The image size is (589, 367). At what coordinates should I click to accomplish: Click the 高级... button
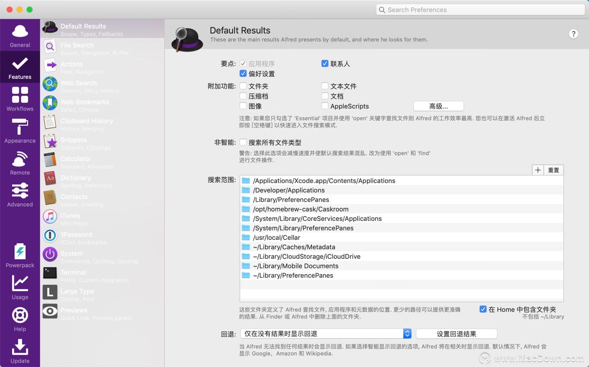point(438,106)
